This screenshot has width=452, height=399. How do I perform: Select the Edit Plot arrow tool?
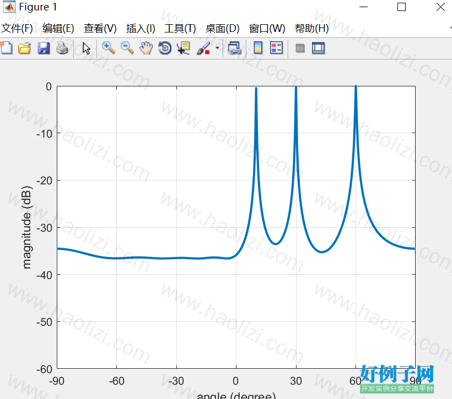pyautogui.click(x=86, y=48)
